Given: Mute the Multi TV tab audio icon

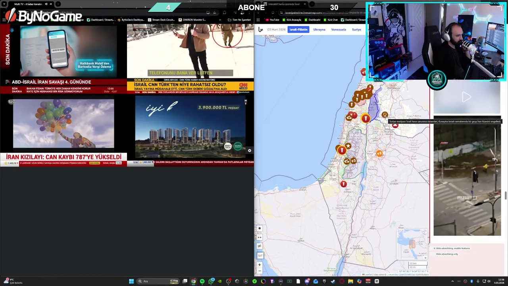Looking at the screenshot, I should tap(46, 4).
